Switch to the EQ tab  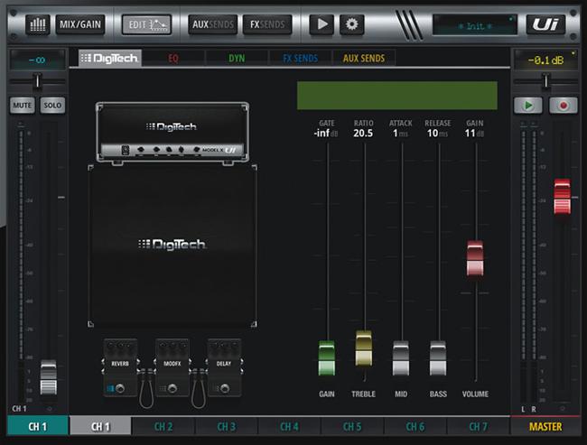tap(172, 59)
